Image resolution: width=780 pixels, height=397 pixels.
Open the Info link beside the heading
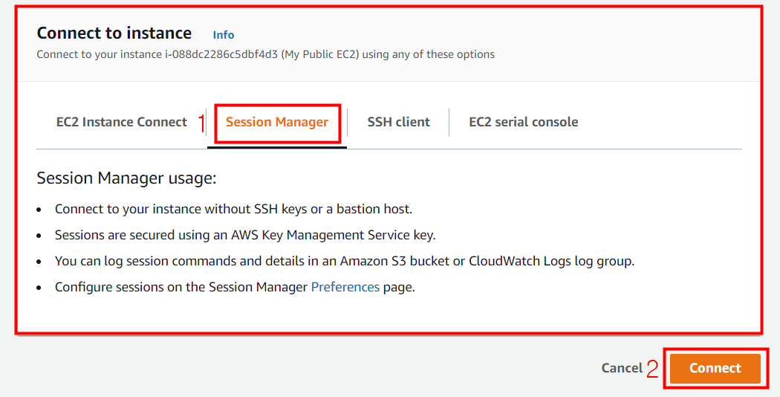coord(224,35)
